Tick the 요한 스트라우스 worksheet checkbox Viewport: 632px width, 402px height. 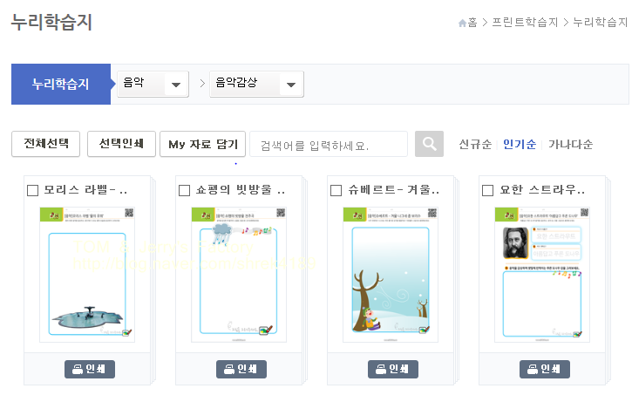tap(487, 190)
